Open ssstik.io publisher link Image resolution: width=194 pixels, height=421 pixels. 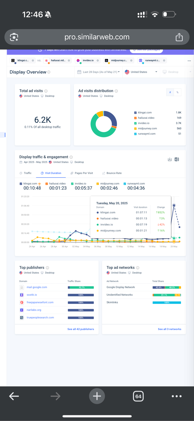click(32, 295)
